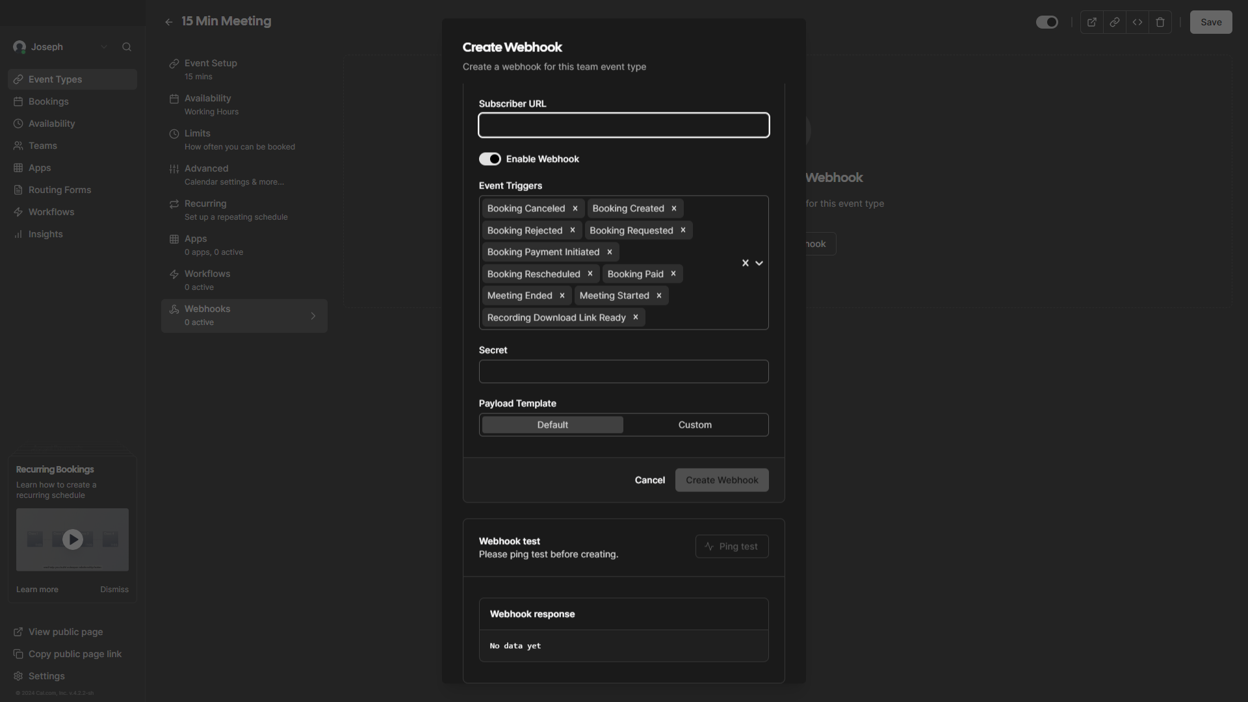Play the Recurring Bookings video thumbnail
This screenshot has height=702, width=1248.
(x=72, y=539)
